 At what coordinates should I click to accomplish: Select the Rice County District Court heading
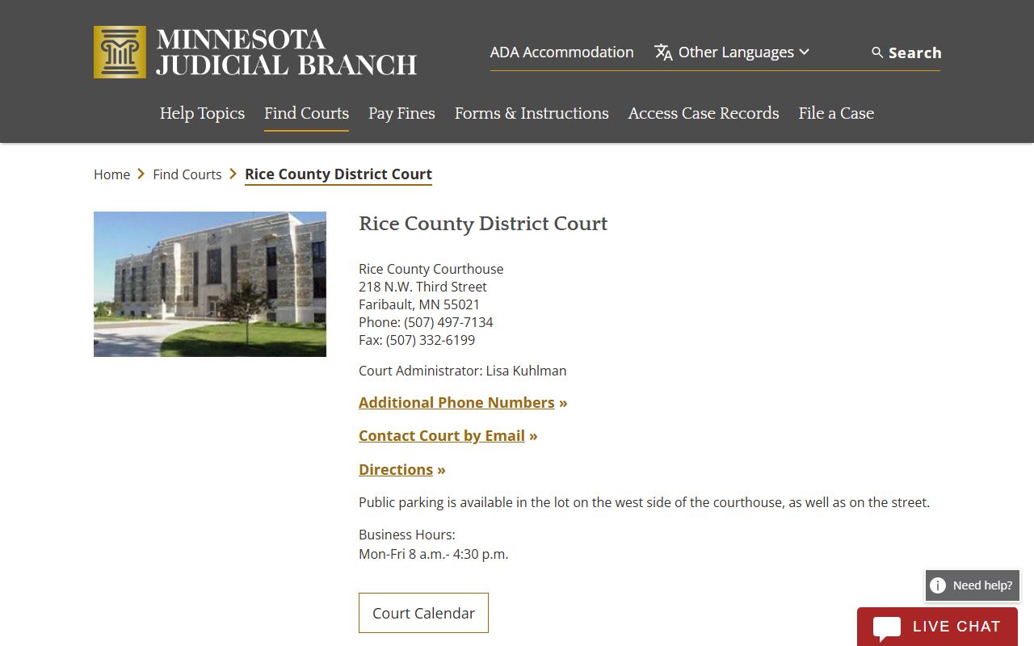(x=483, y=224)
